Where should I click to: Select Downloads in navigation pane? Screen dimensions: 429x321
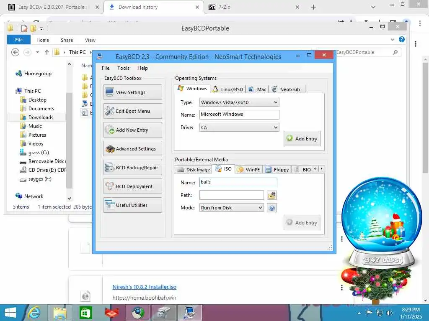(x=37, y=117)
